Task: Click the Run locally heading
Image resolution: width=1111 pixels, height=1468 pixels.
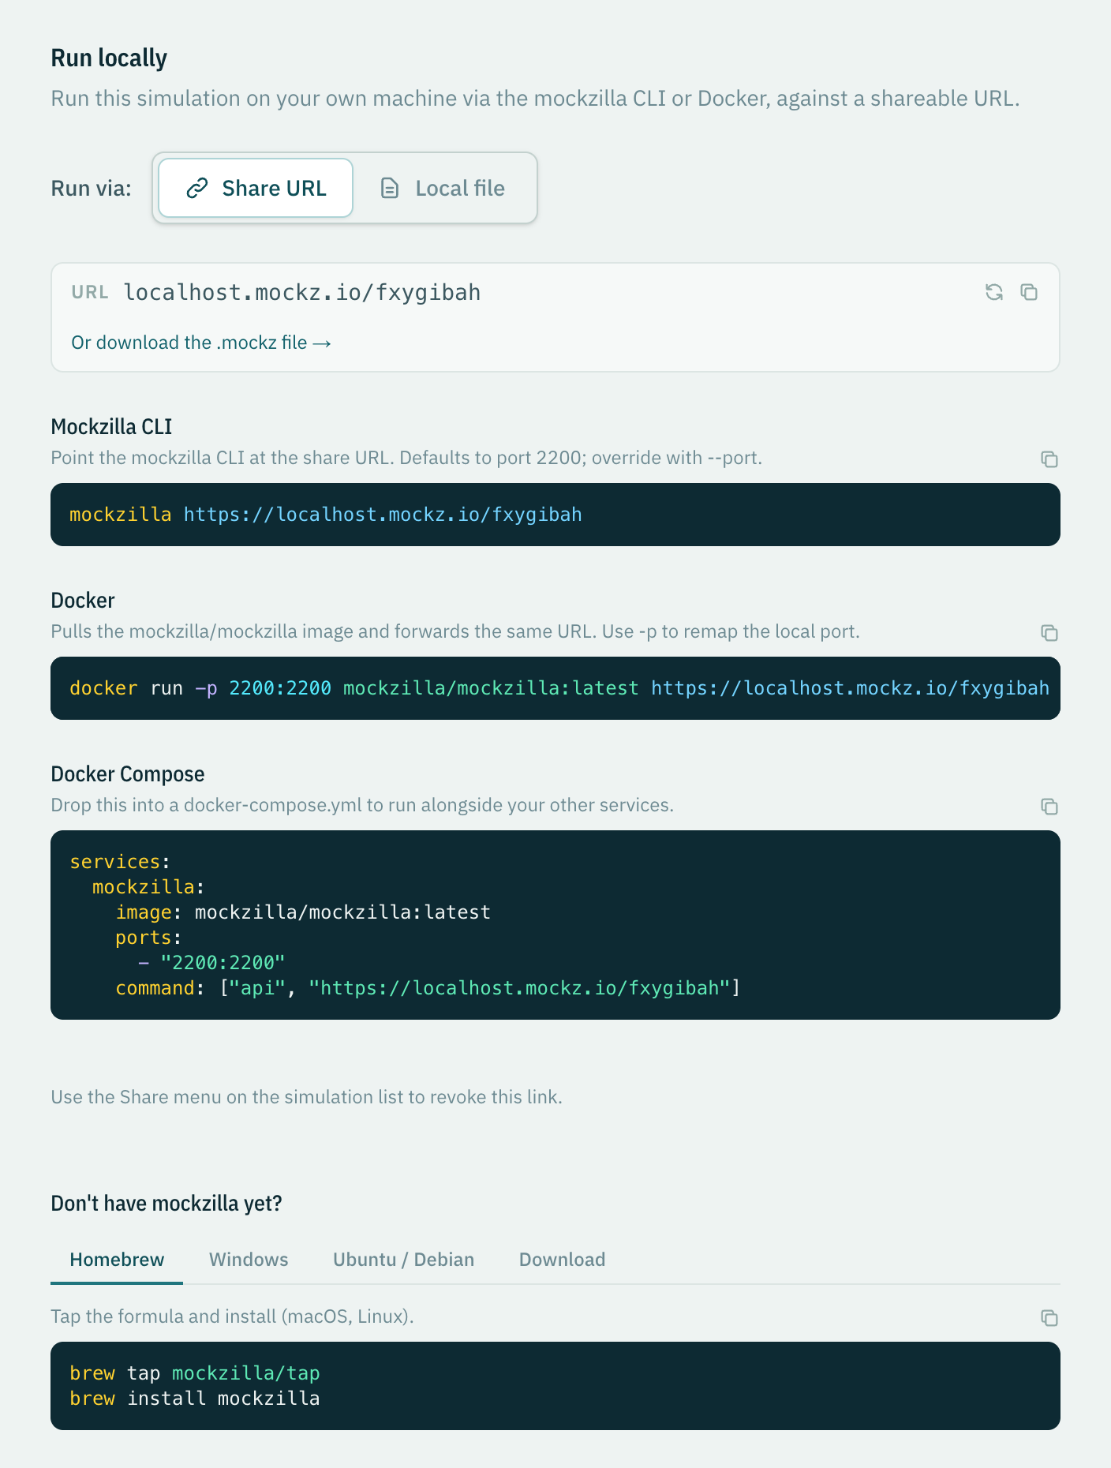Action: [x=109, y=58]
